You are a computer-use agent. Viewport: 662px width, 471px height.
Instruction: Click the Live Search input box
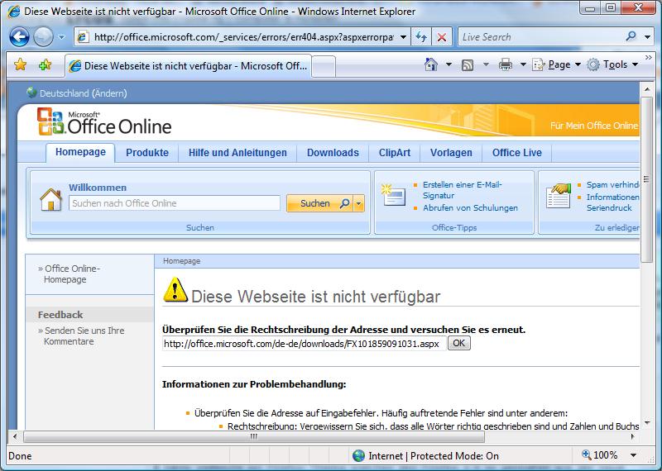(x=542, y=37)
